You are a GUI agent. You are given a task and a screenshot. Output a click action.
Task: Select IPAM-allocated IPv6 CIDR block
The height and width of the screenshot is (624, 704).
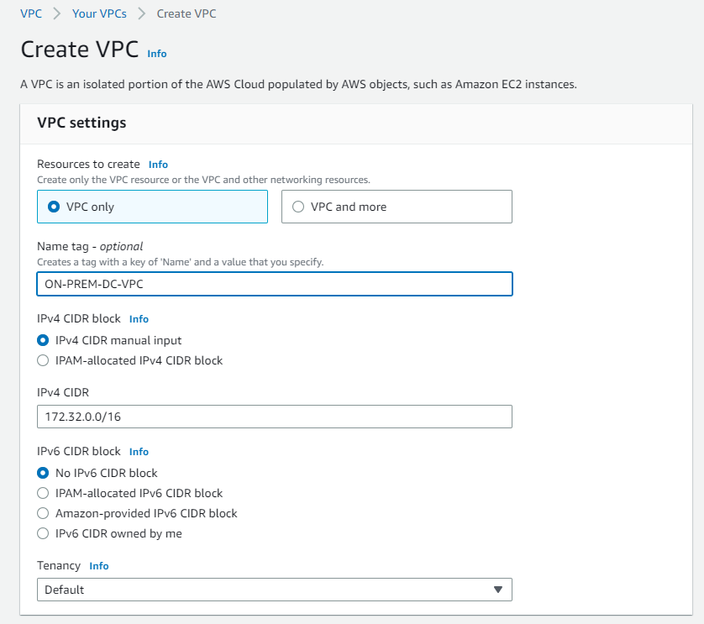click(x=43, y=493)
